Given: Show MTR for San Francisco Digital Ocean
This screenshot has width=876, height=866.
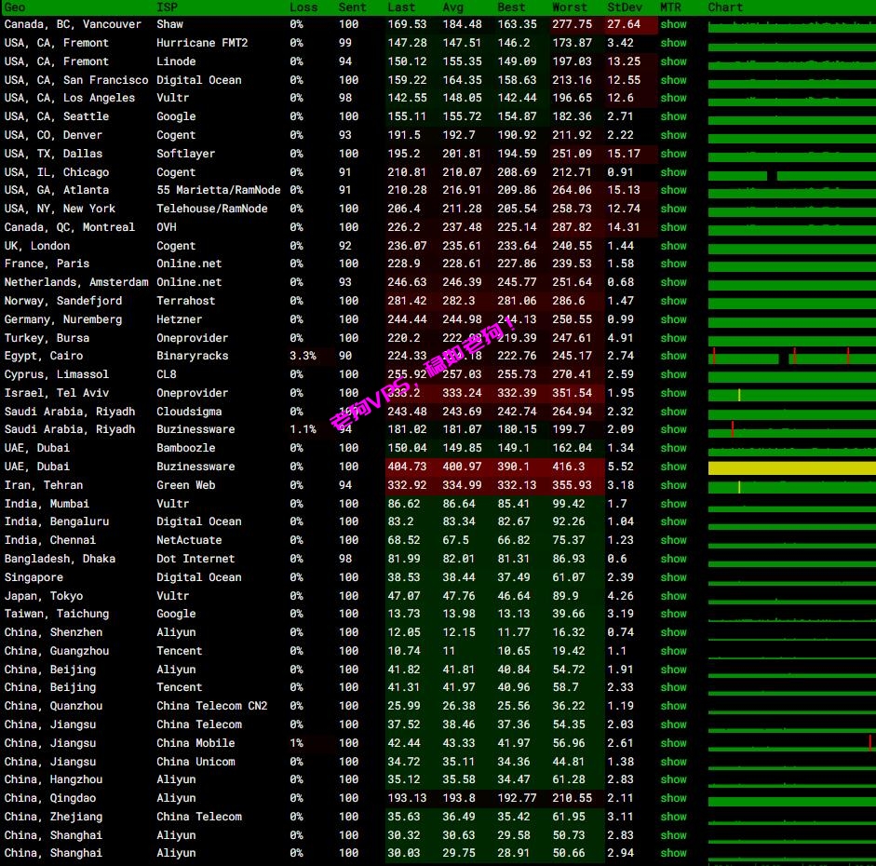Looking at the screenshot, I should [673, 80].
